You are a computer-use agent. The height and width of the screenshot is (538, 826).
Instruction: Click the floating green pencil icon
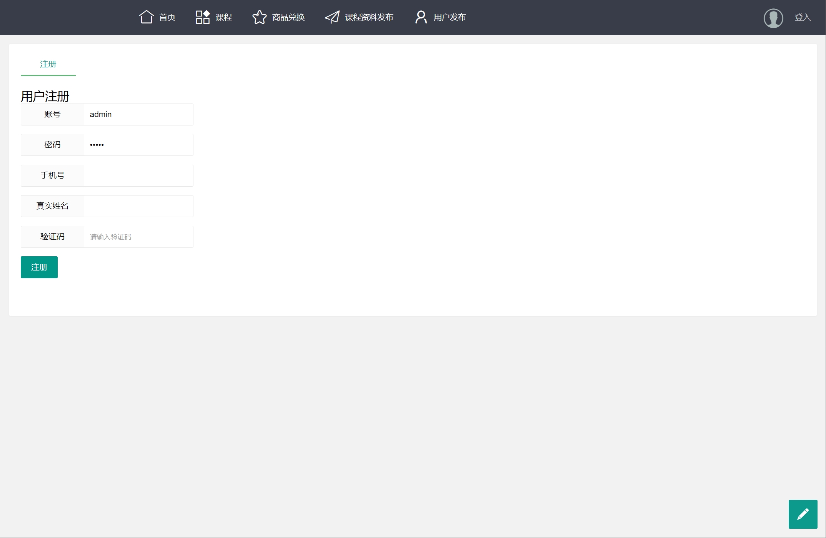(803, 514)
